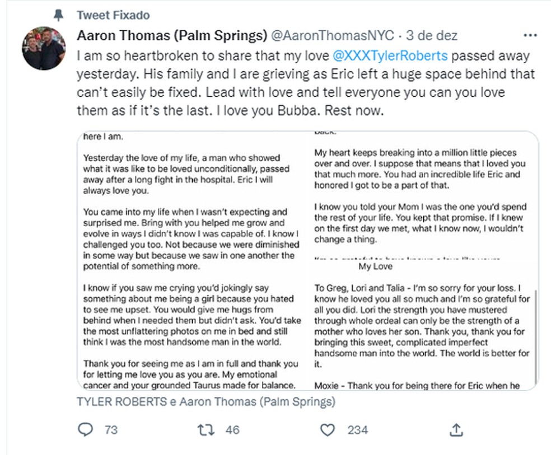Open the @AaronThomasNYC handle link

point(334,36)
